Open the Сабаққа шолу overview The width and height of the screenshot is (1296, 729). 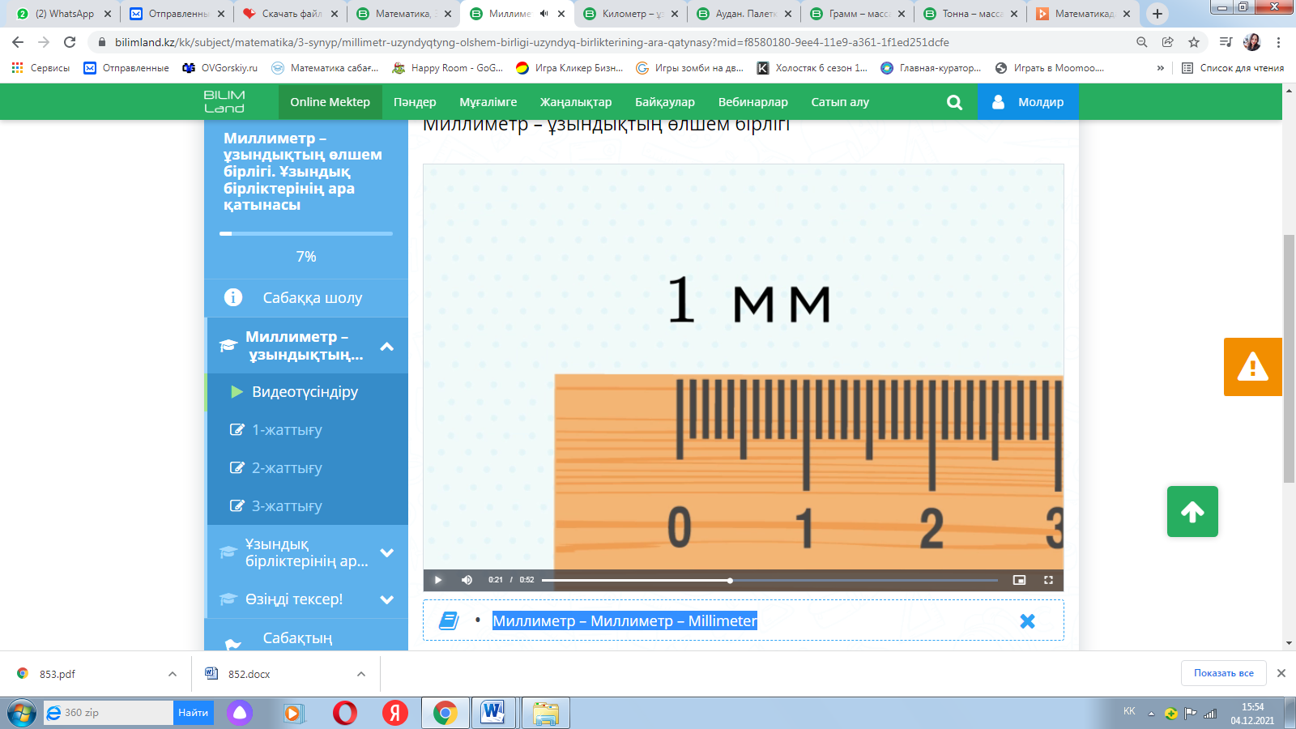(x=306, y=298)
